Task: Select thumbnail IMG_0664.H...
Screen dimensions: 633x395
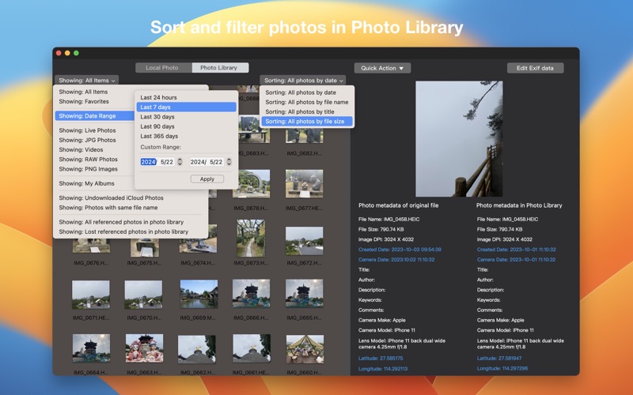Action: [x=91, y=348]
